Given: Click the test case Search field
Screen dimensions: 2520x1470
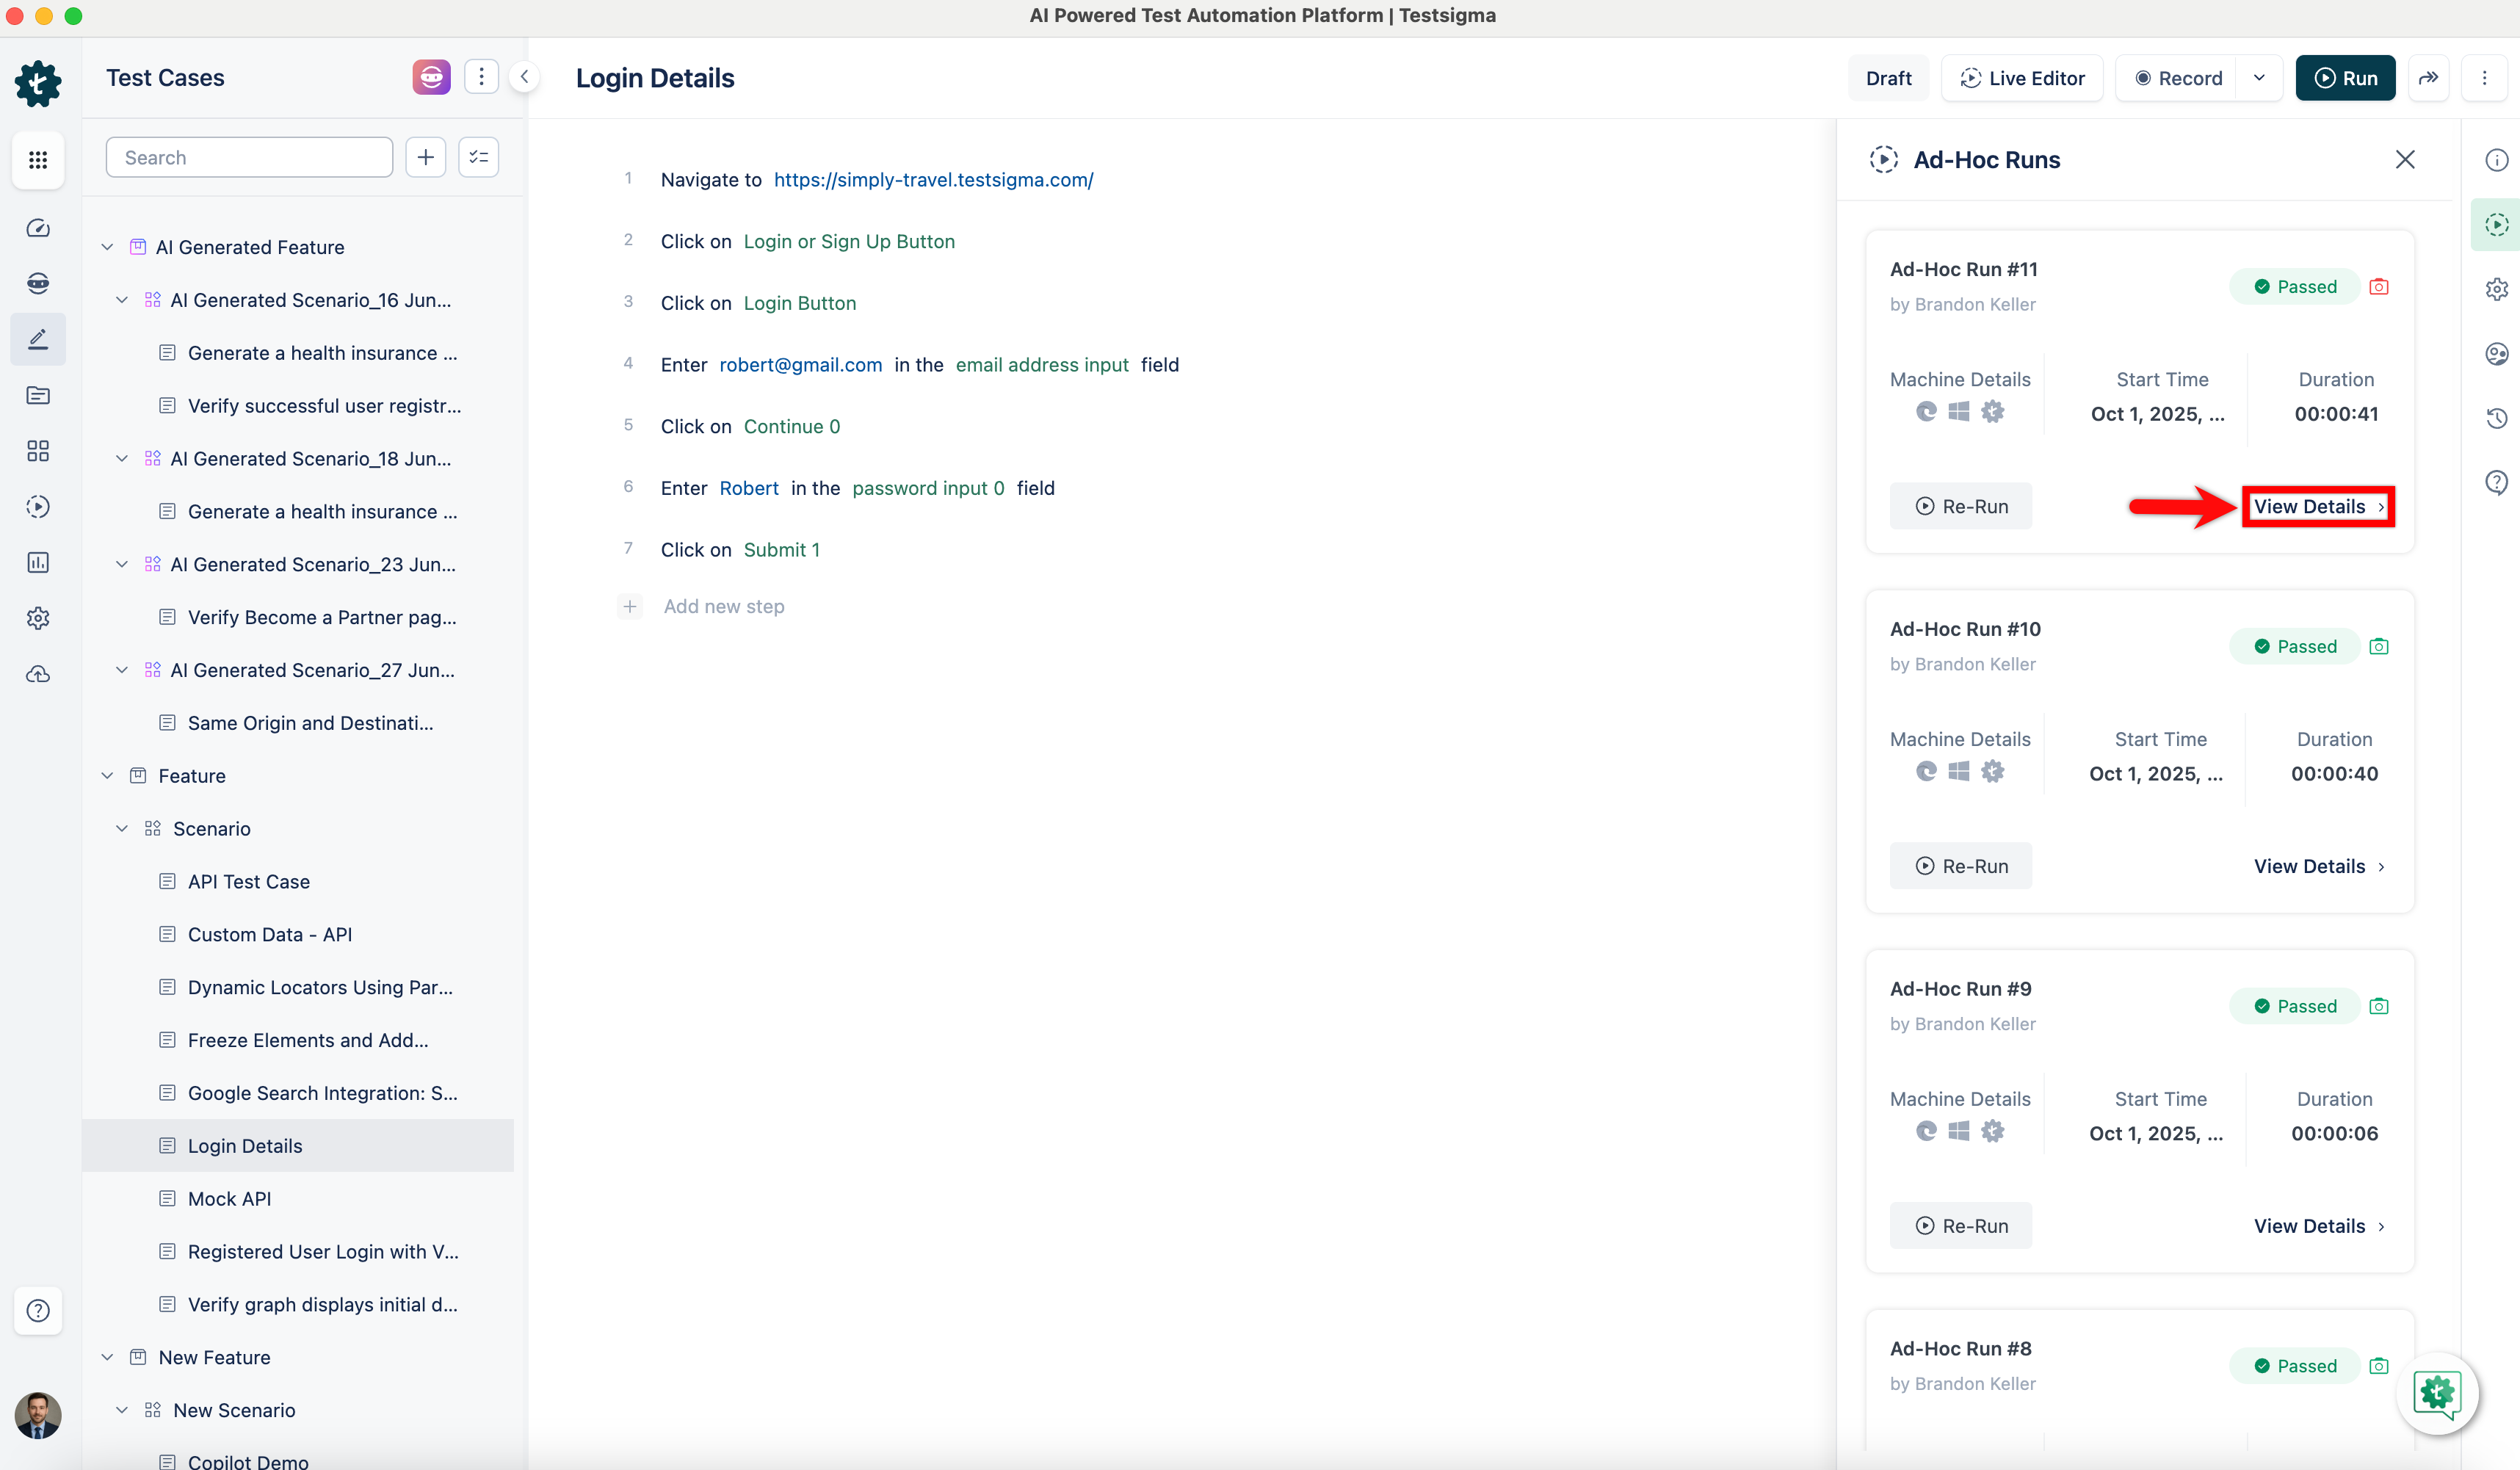Looking at the screenshot, I should click(248, 157).
